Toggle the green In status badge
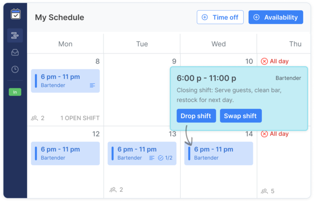This screenshot has width=314, height=202. click(15, 92)
